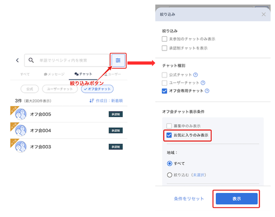Screen dimensions: 275x217
Task: Click the back arrow beside search box
Action: click(x=18, y=60)
